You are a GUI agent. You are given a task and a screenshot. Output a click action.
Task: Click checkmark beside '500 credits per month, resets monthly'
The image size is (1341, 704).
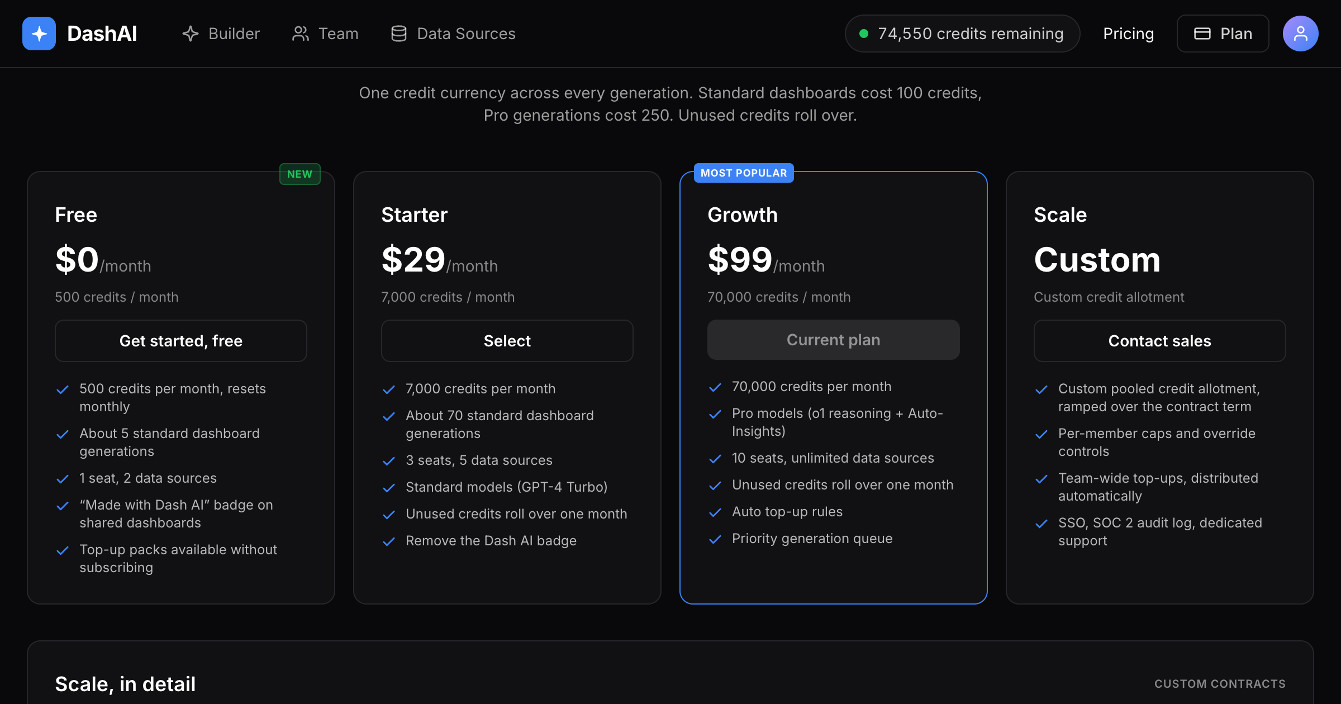click(63, 389)
